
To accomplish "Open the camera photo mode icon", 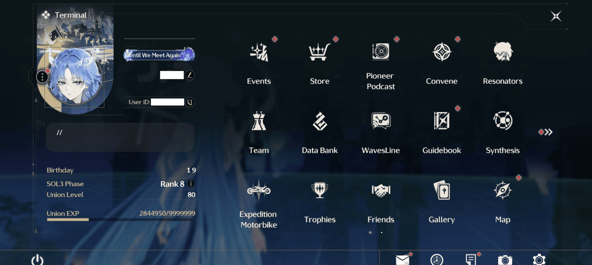I will coord(505,260).
